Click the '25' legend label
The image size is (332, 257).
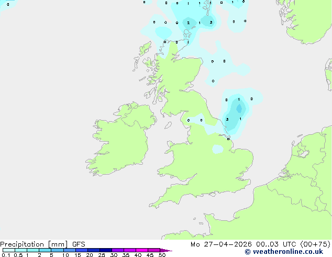point(102,255)
